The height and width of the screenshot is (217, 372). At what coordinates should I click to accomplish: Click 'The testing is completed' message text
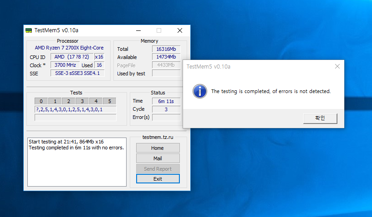pos(271,91)
